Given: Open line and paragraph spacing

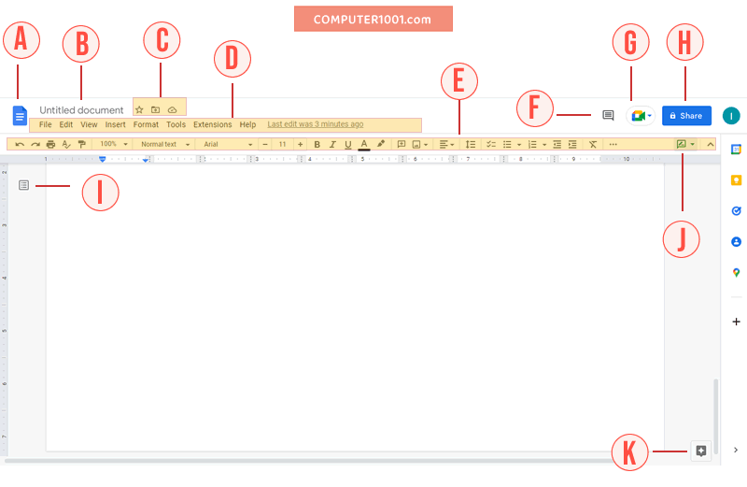Looking at the screenshot, I should click(471, 144).
